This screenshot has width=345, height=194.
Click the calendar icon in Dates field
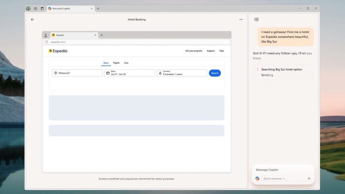(108, 73)
